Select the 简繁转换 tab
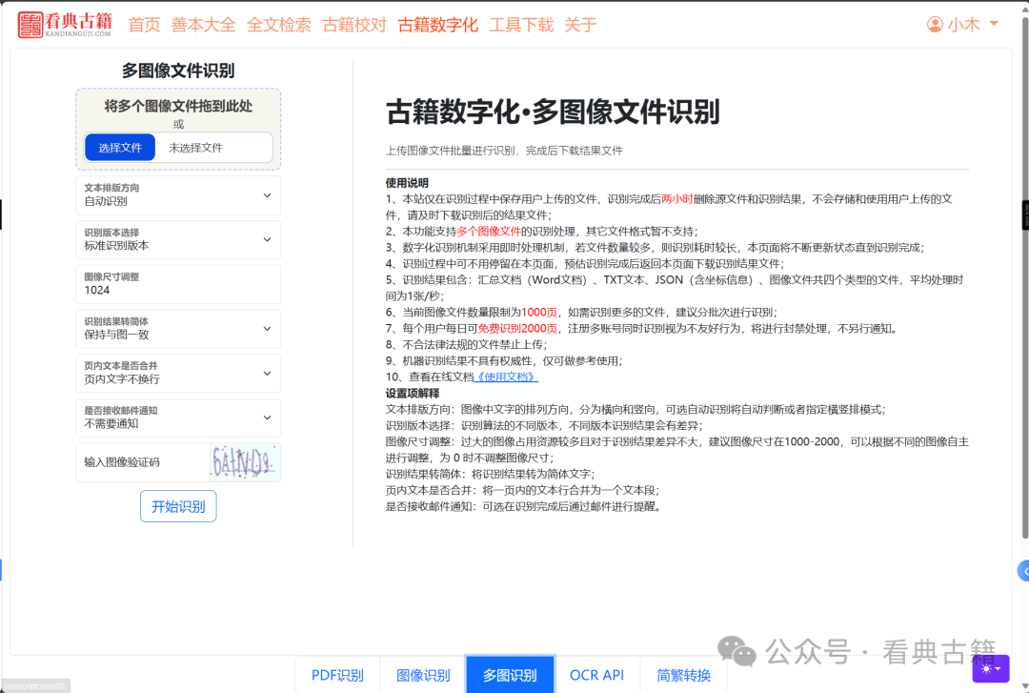 684,674
